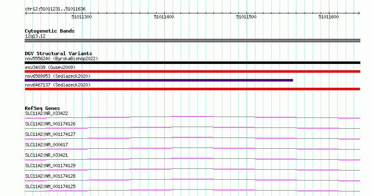Click the red nsv6467137 variant bar
Viewport: 372px width, 196px height.
click(x=192, y=89)
